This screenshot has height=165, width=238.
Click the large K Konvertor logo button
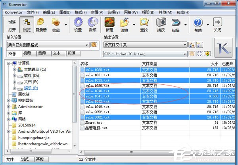point(223,48)
